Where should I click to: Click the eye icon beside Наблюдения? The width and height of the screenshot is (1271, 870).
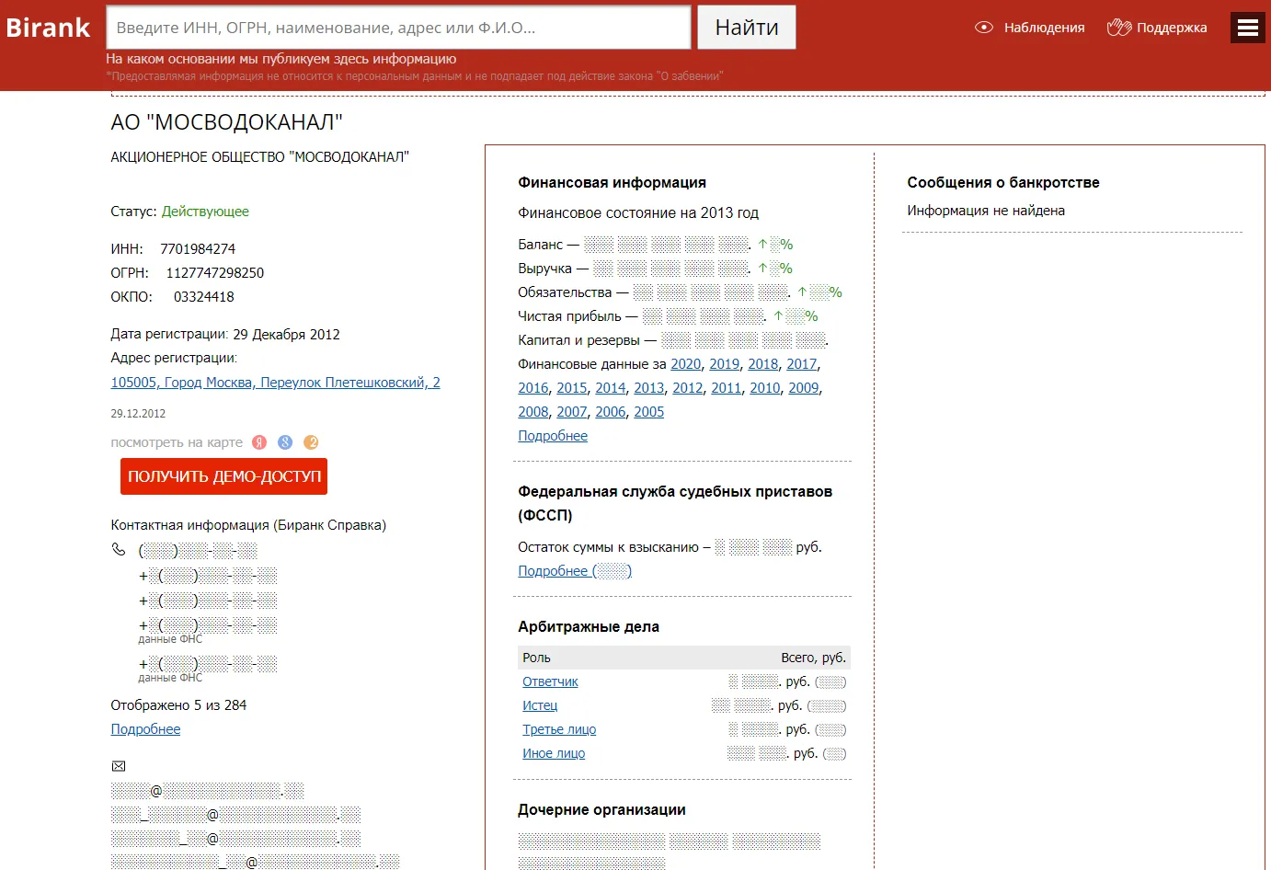coord(983,28)
